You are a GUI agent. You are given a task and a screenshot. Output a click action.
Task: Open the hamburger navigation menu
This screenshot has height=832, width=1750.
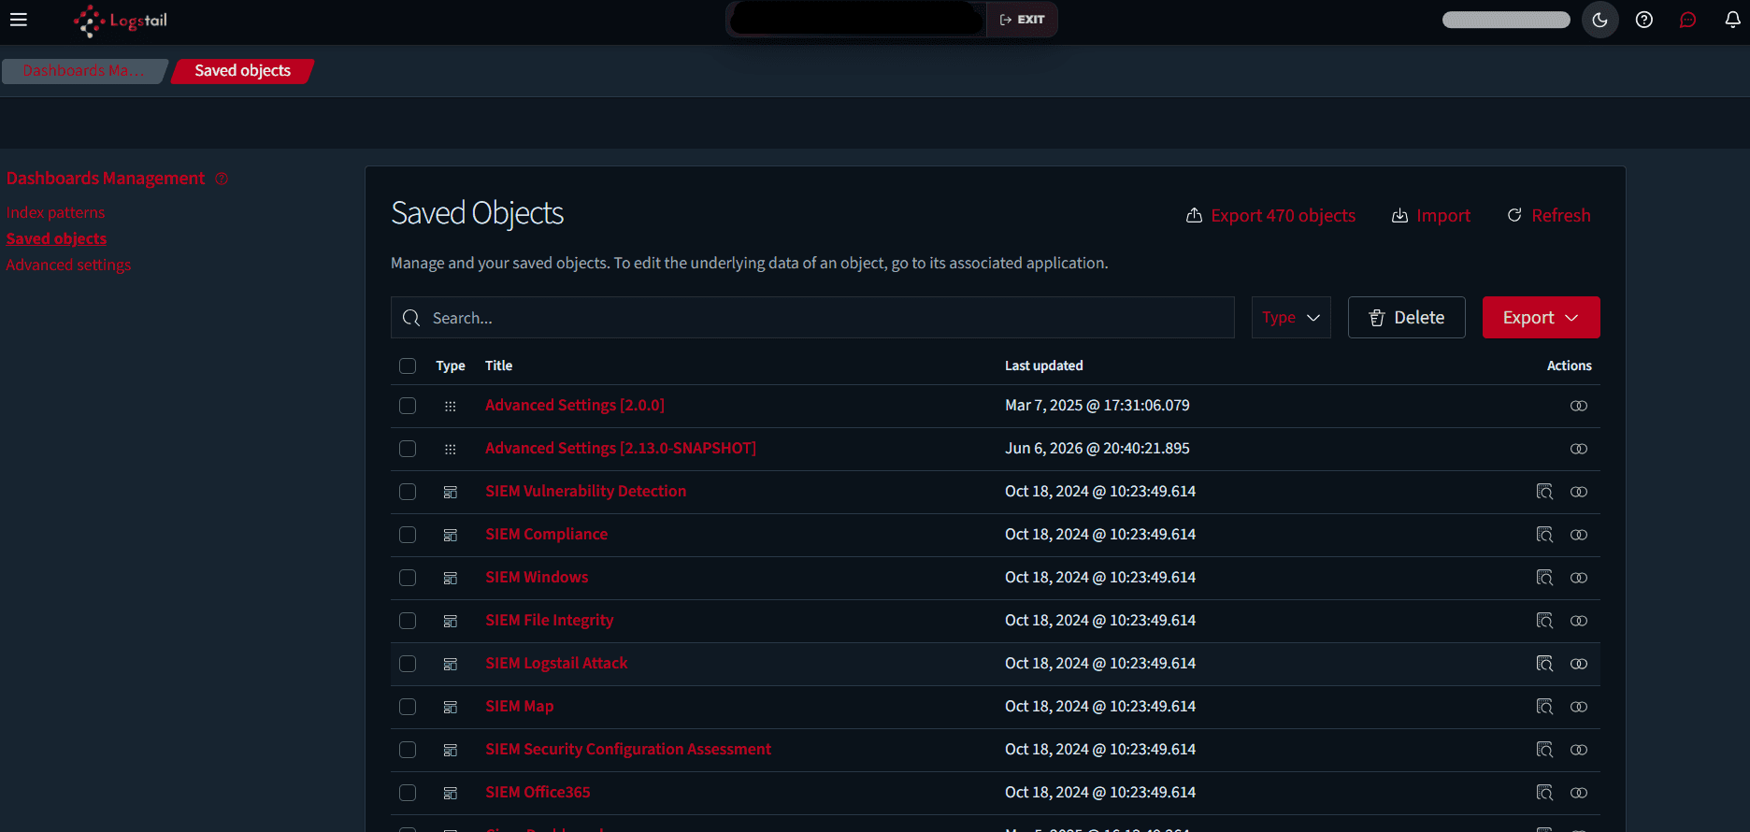point(18,20)
